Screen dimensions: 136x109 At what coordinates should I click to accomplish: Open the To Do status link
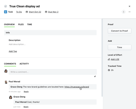tap(19, 12)
